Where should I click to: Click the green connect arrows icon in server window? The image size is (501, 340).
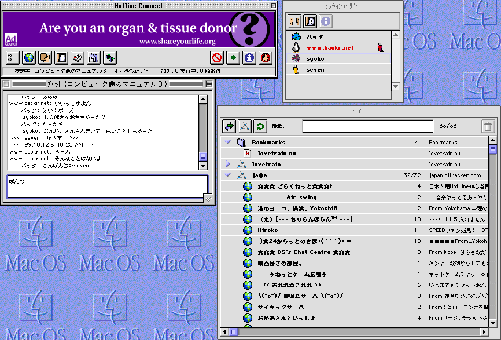229,126
